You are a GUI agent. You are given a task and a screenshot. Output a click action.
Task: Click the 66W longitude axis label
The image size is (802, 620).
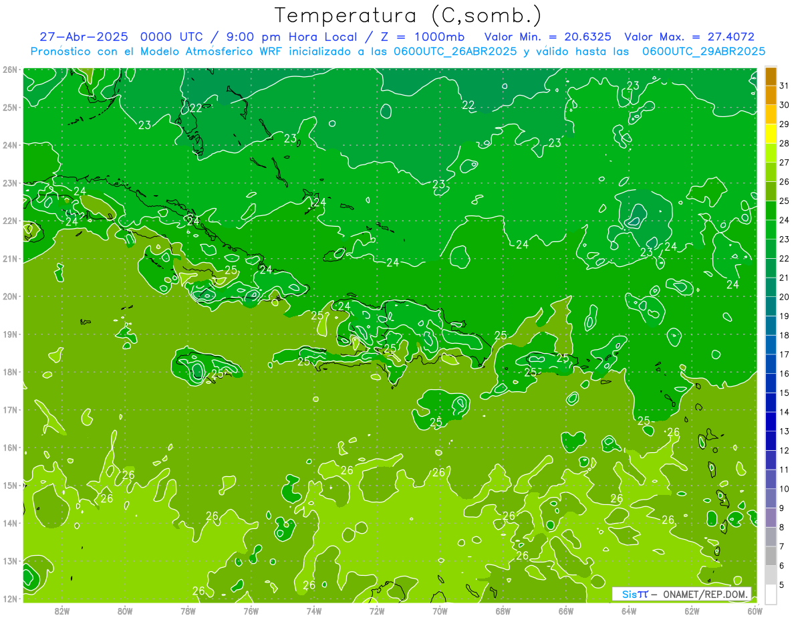pos(566,611)
